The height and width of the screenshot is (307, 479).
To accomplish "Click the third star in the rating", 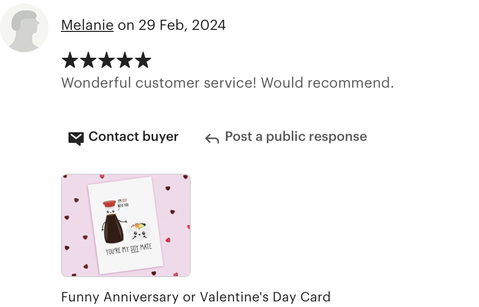I will pyautogui.click(x=107, y=60).
